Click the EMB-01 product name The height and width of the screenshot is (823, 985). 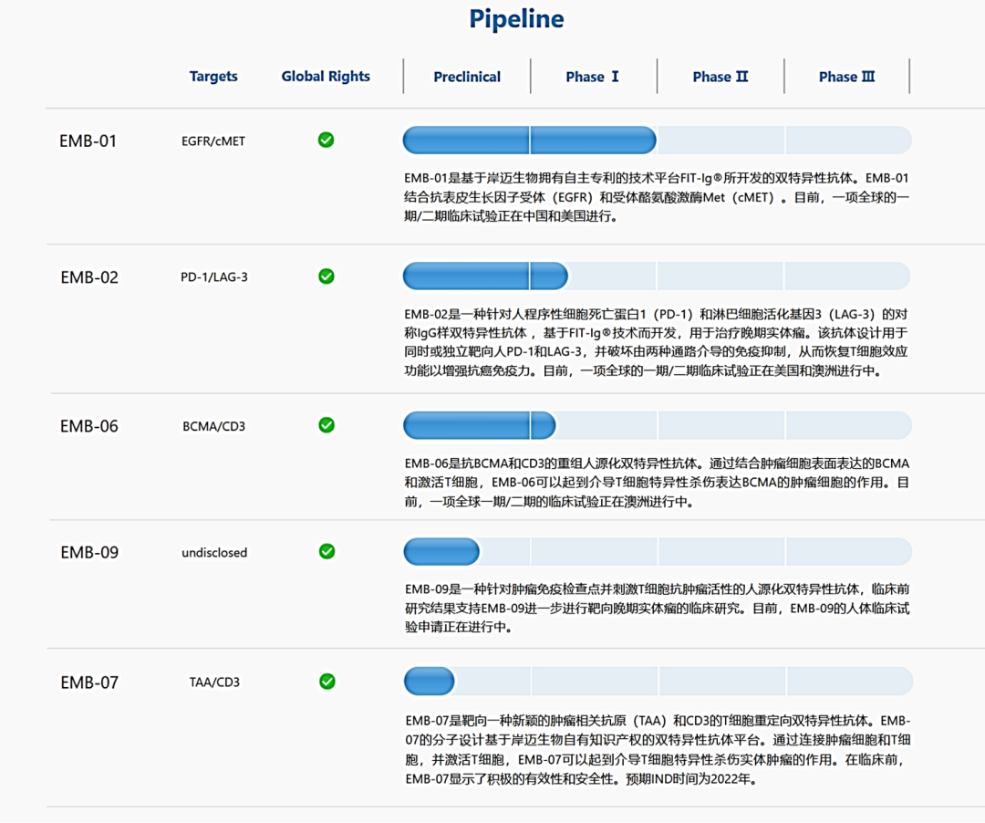point(88,141)
